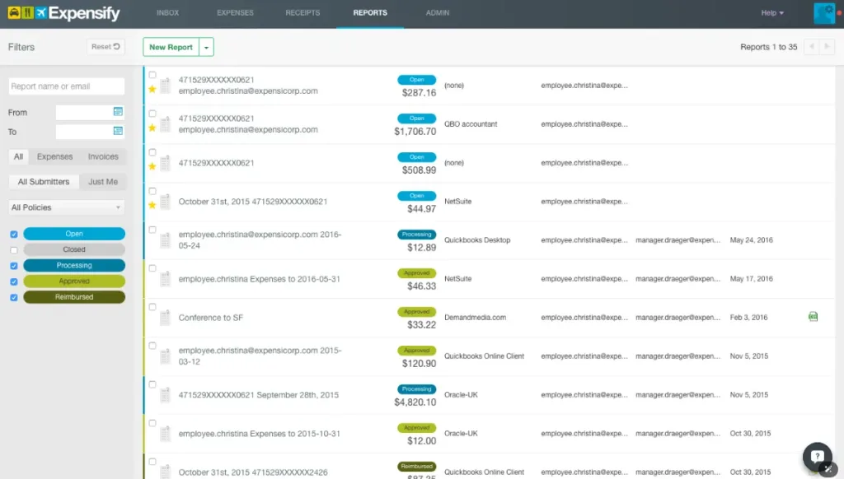844x479 pixels.
Task: Click the Report name or email field
Action: tap(67, 86)
